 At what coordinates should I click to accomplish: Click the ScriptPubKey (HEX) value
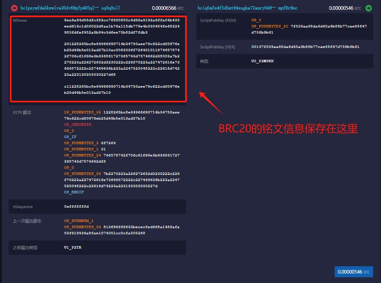coord(305,47)
